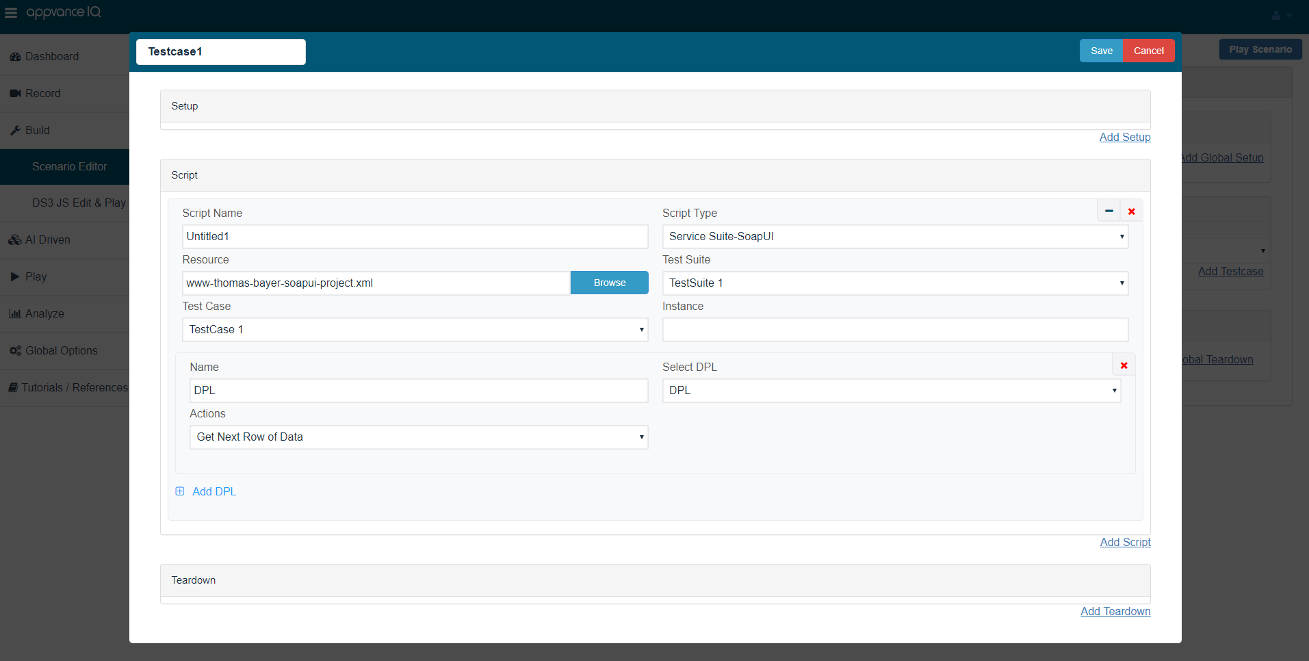Cancel the testcase dialog
The width and height of the screenshot is (1309, 661).
[1148, 51]
